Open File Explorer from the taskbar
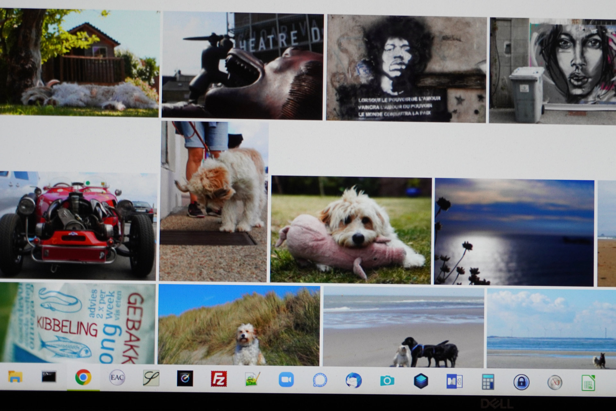 click(x=15, y=376)
